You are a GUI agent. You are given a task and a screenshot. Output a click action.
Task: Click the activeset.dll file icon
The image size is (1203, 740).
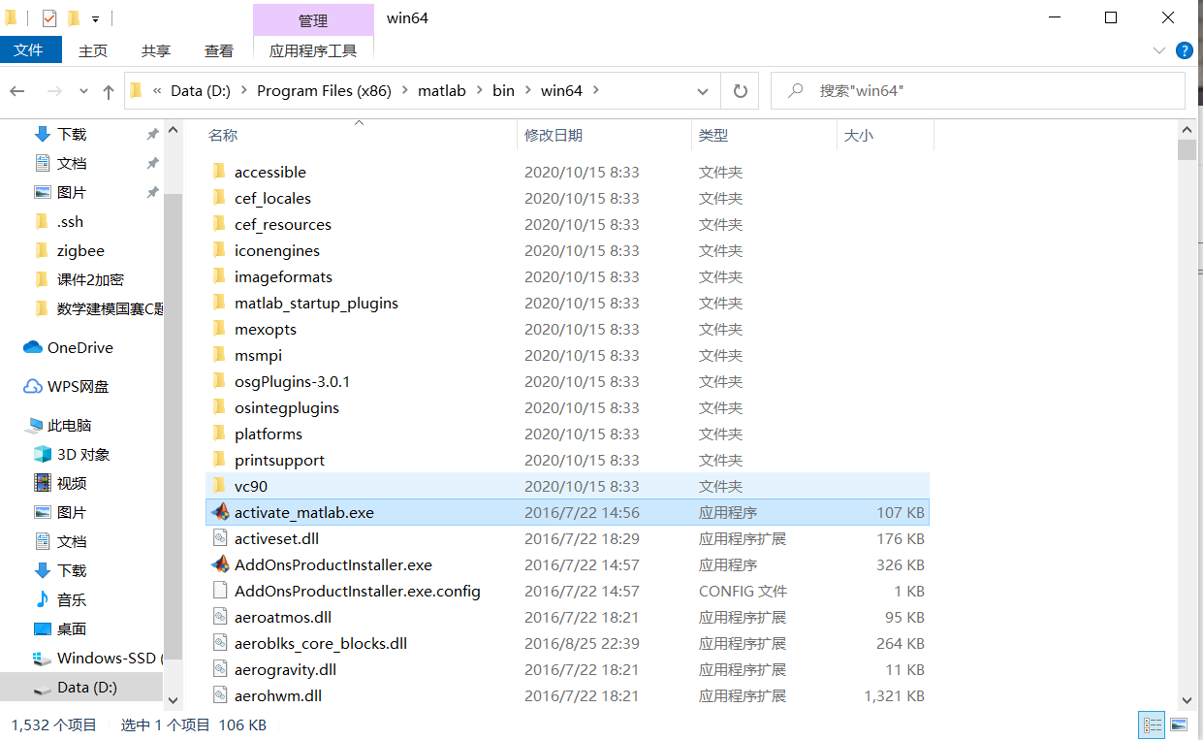pyautogui.click(x=220, y=538)
